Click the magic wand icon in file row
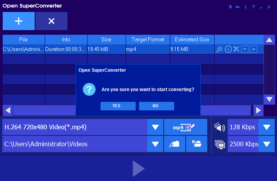Viewport: 277px width, 181px height. 219,49
